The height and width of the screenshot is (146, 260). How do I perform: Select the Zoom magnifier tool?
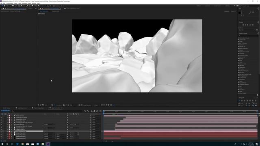pyautogui.click(x=7, y=6)
